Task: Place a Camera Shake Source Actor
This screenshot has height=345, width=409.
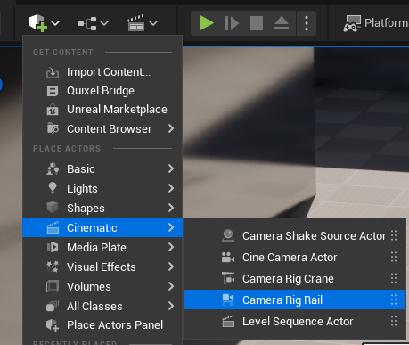Action: point(294,235)
